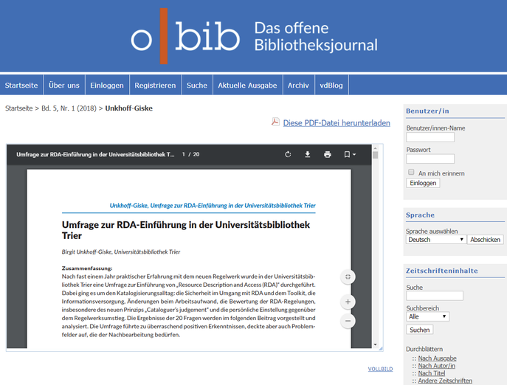Viewport: 507px width, 385px height.
Task: Click the PDF viewer resize handle
Action: [381, 348]
